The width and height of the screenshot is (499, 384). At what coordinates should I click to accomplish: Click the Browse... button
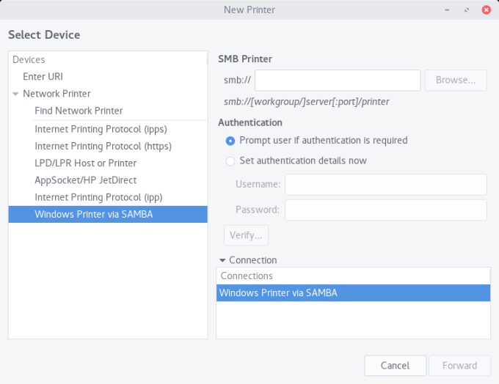(455, 80)
